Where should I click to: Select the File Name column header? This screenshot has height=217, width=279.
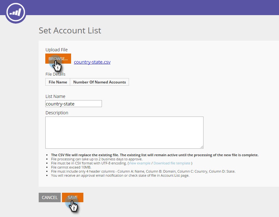pos(58,82)
